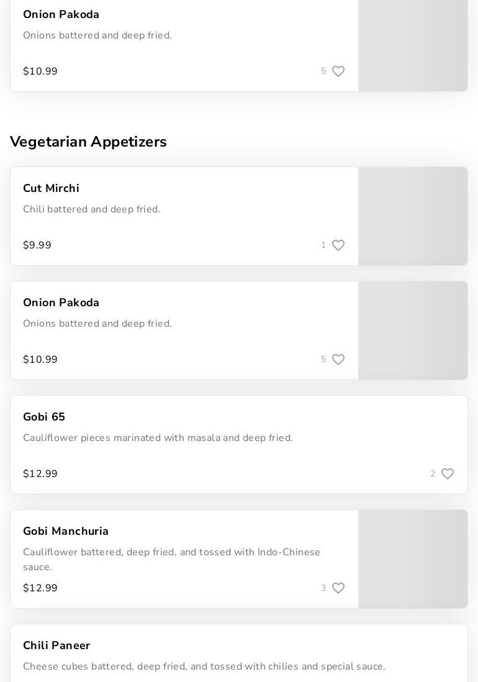Click the Chili Paneer cheese cubes description

pyautogui.click(x=204, y=666)
